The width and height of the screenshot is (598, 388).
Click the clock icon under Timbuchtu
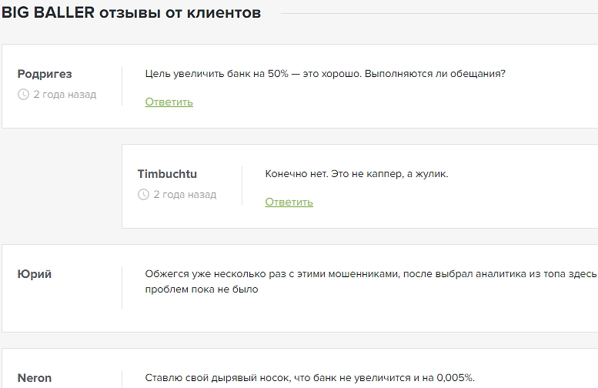143,195
